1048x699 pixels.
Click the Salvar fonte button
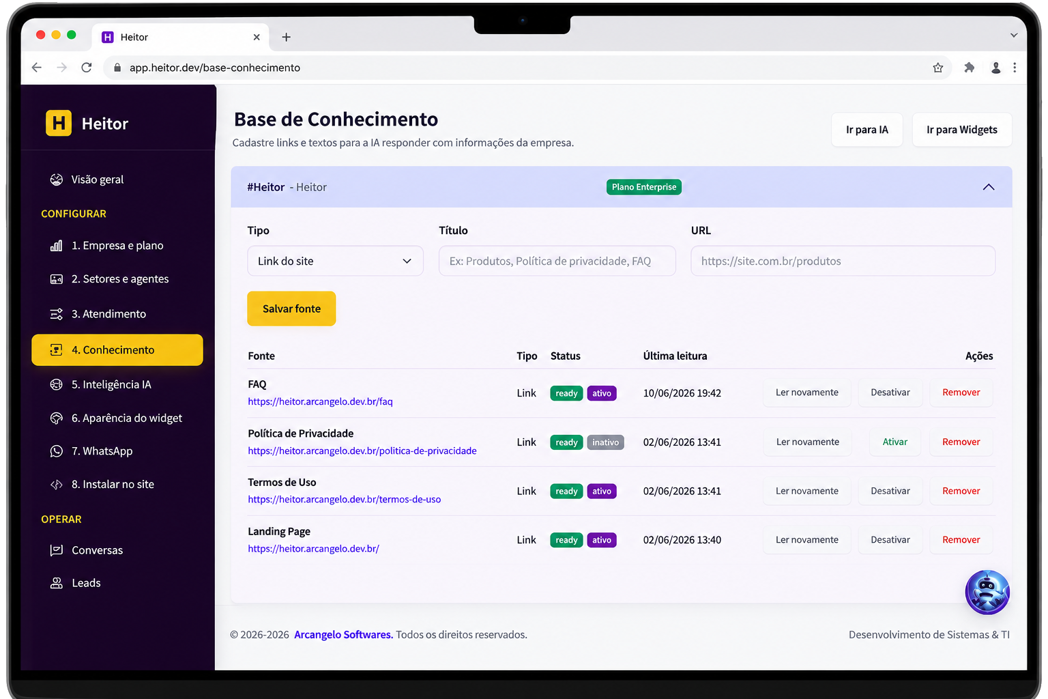click(x=291, y=309)
